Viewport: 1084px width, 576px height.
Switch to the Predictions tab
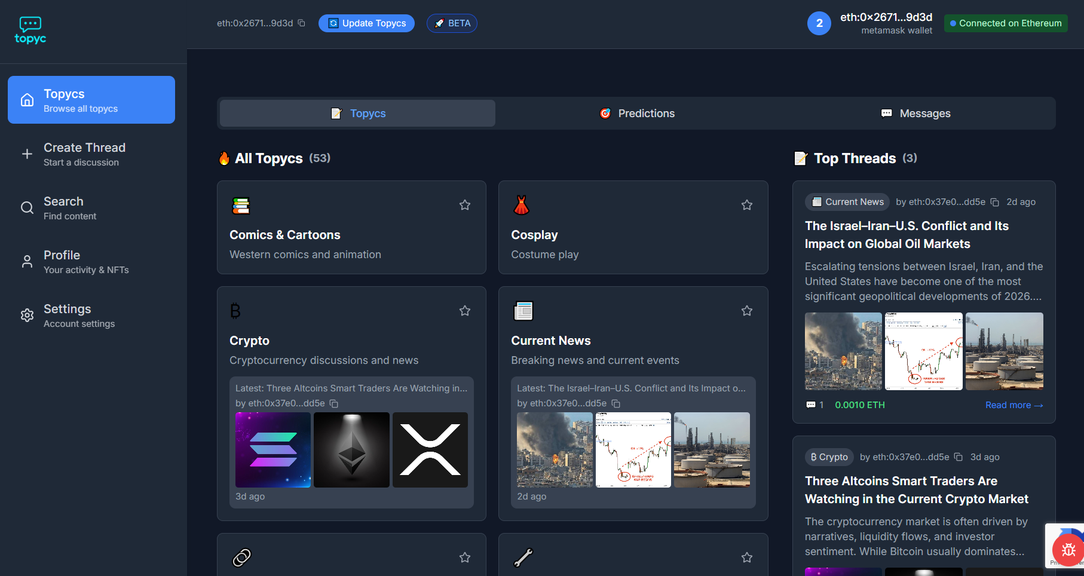(636, 114)
